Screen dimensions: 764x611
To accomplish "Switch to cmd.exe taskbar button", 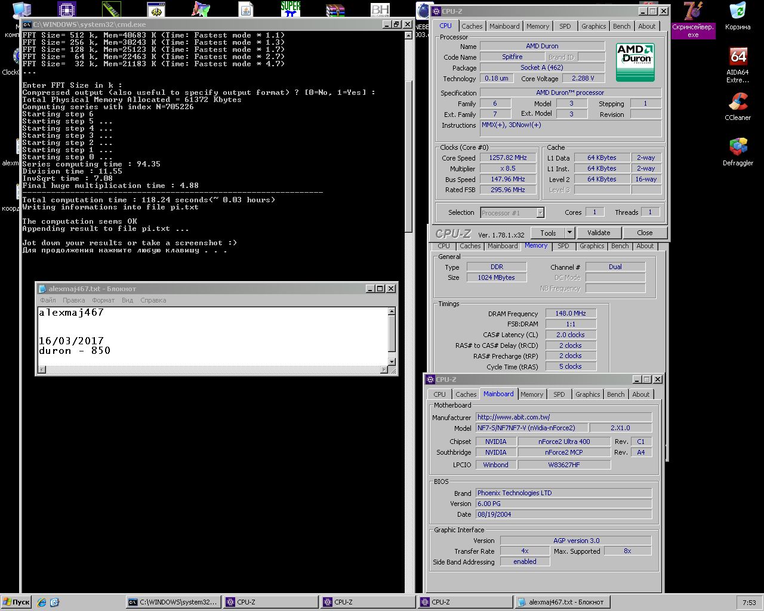I will (x=174, y=602).
